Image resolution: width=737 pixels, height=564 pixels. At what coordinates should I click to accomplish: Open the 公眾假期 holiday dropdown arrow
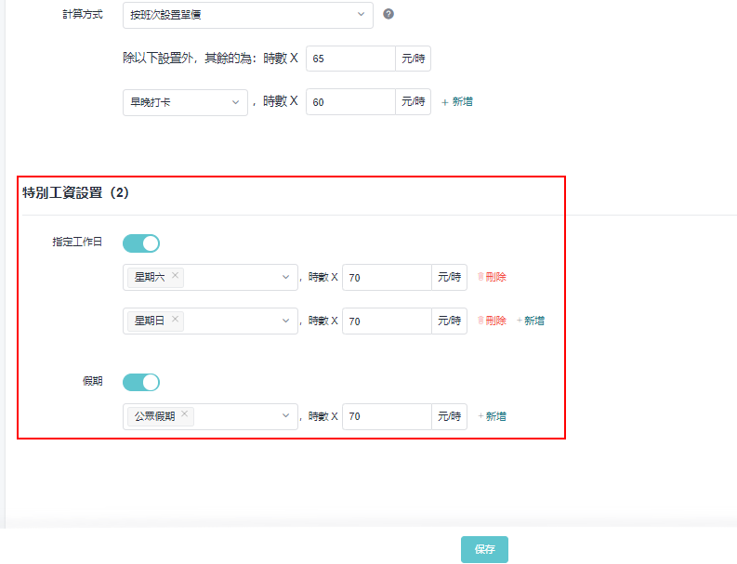click(286, 416)
